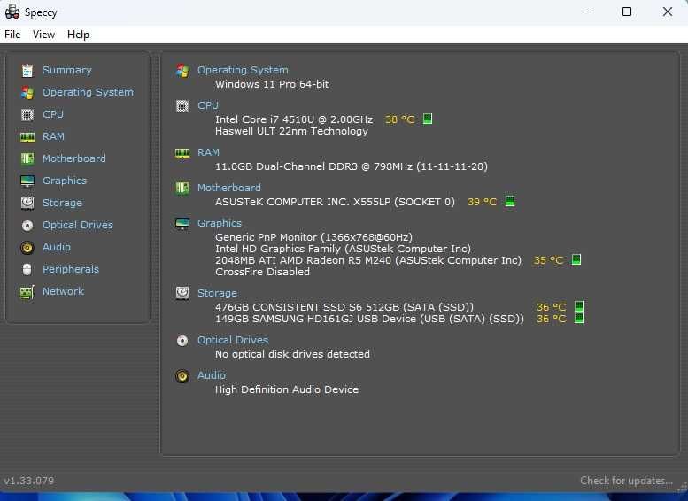Click the Graphics monitor icon in sidebar
Viewport: 688px width, 501px height.
point(27,181)
